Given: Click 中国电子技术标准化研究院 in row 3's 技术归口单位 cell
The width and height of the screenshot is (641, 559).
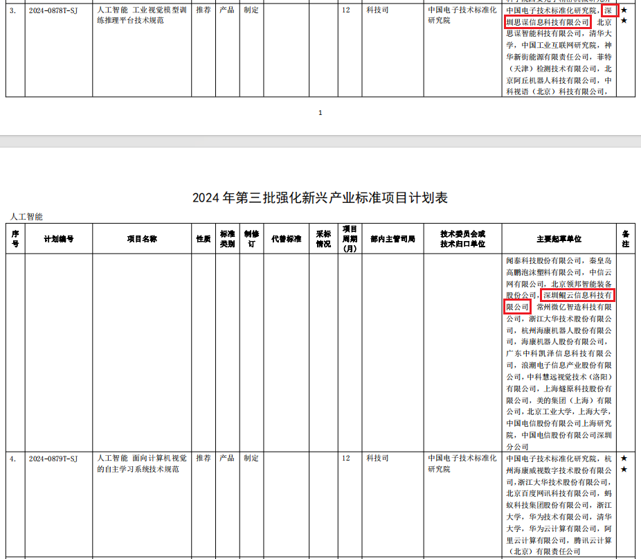Looking at the screenshot, I should click(462, 15).
